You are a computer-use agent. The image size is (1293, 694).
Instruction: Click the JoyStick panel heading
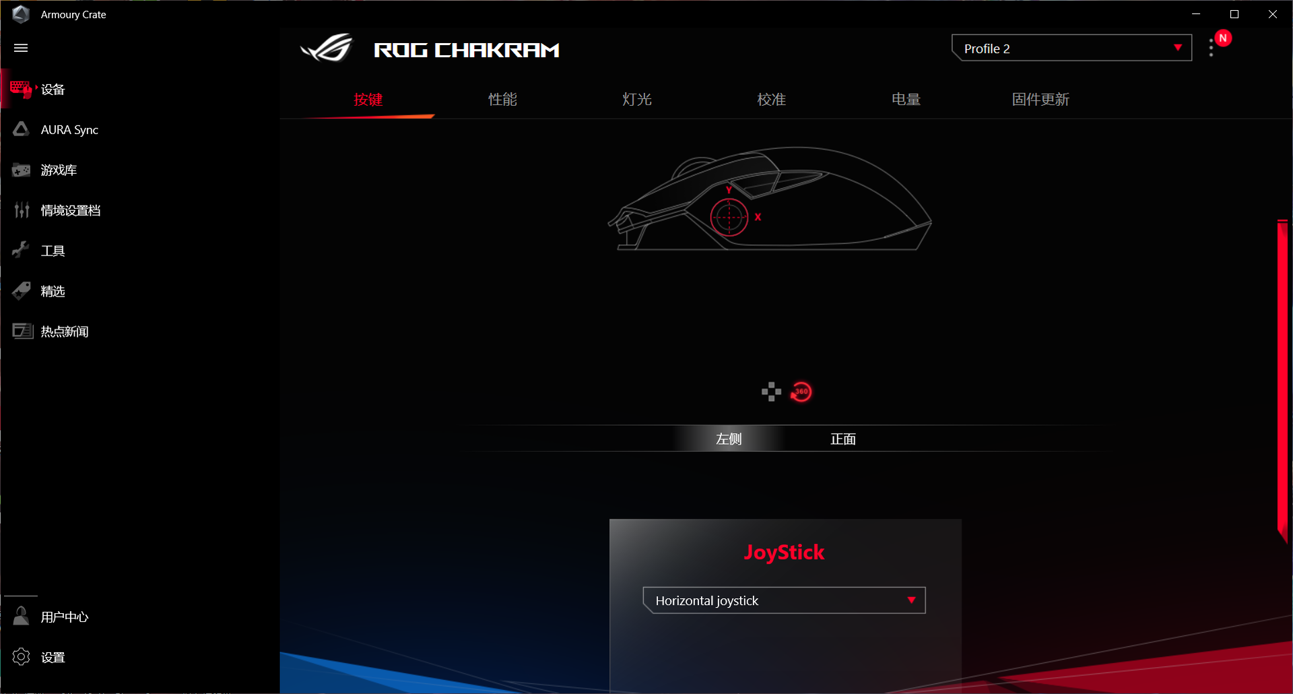[784, 553]
